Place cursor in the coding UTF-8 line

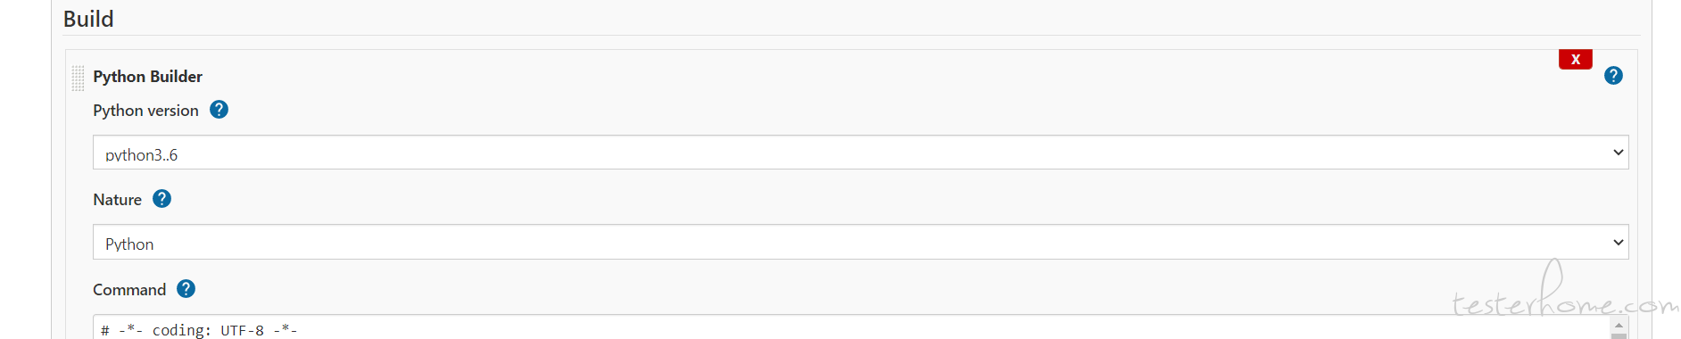(x=199, y=330)
